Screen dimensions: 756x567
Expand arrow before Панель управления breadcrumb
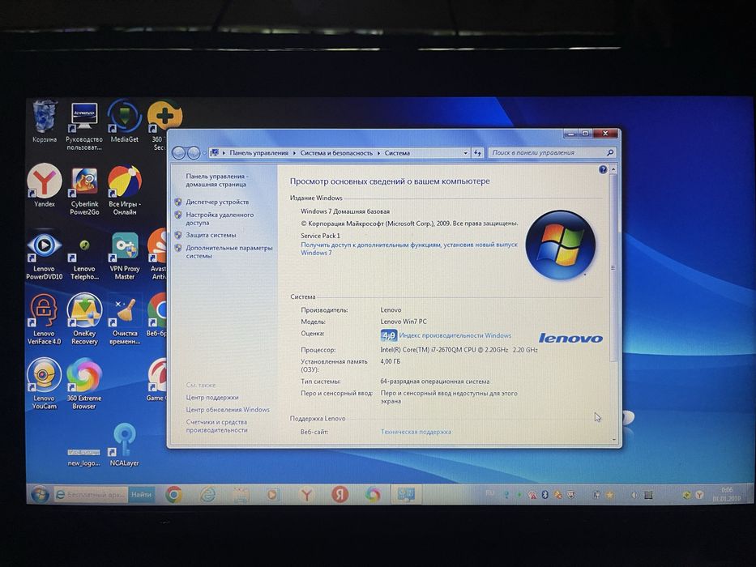(x=224, y=153)
